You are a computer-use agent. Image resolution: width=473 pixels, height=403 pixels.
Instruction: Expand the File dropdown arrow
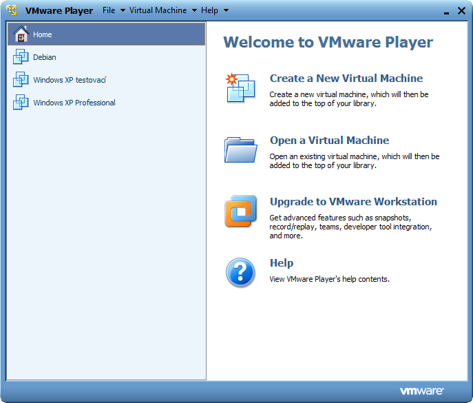point(123,10)
